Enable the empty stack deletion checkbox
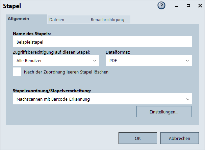The width and height of the screenshot is (205, 150). click(x=17, y=72)
